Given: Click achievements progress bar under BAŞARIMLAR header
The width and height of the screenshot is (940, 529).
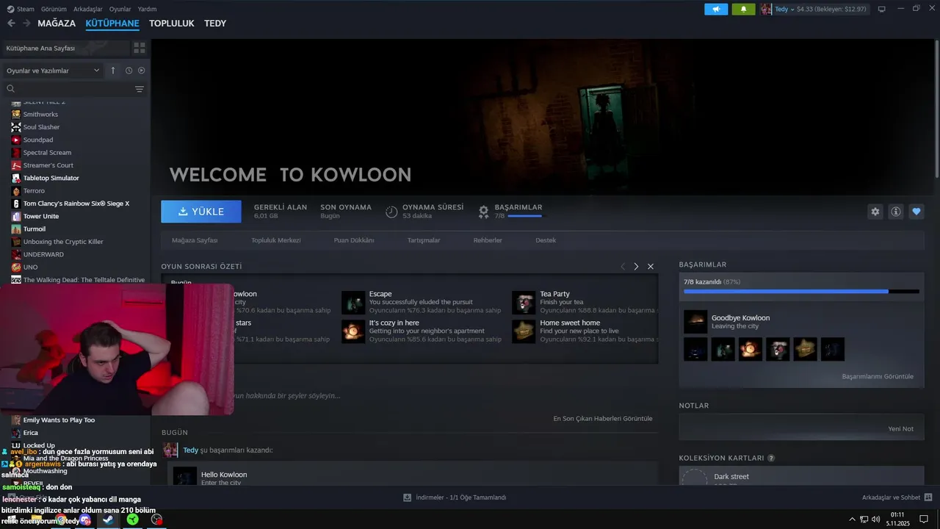Looking at the screenshot, I should pyautogui.click(x=524, y=216).
